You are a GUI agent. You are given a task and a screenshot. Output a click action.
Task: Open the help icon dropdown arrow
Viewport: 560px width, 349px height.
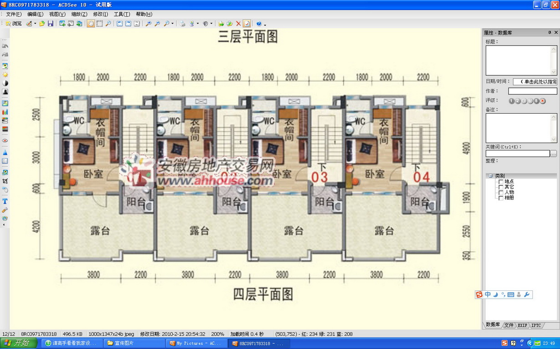point(265,24)
